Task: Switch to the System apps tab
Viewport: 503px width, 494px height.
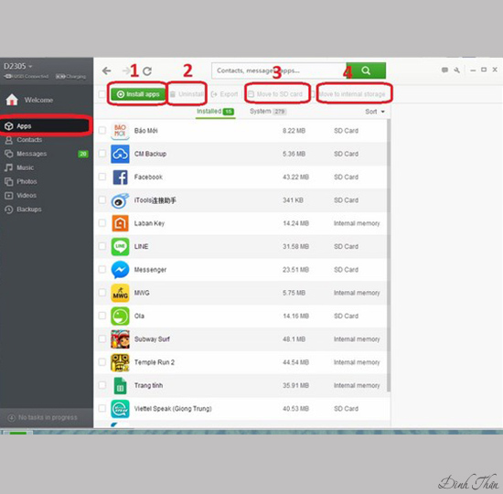Action: coord(268,112)
